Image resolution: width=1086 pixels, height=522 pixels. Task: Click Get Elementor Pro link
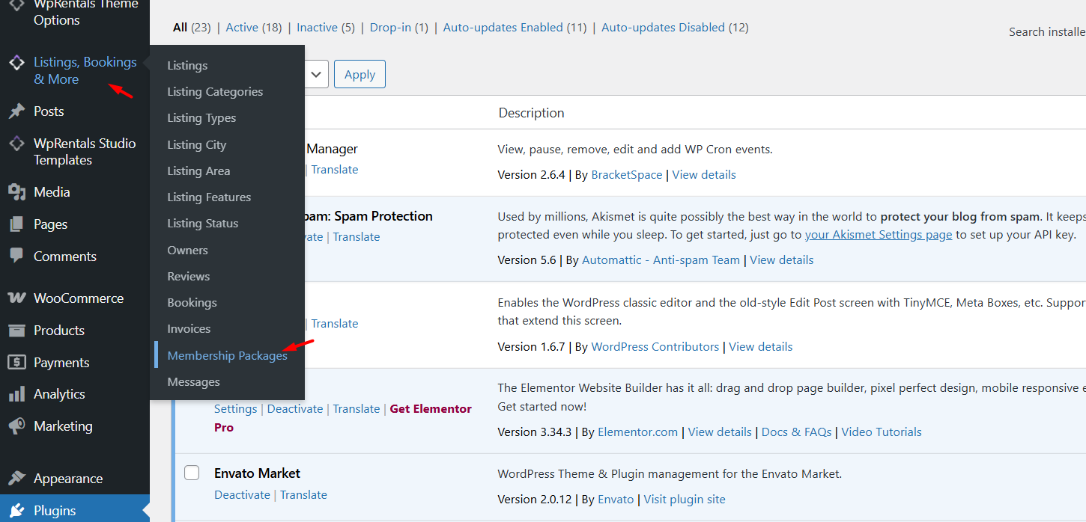coord(431,409)
